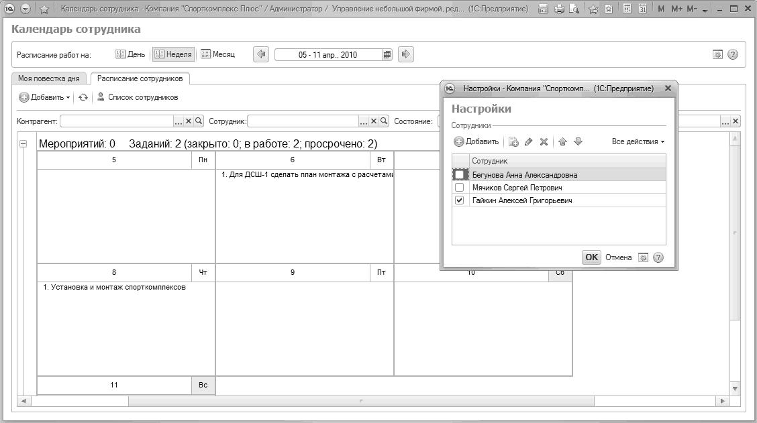Click the M+ memory button

tap(676, 9)
